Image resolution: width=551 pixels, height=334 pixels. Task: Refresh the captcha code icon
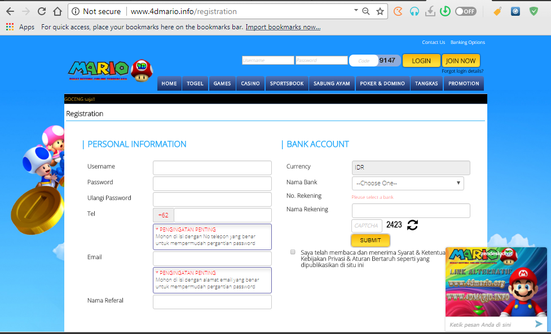[x=413, y=225]
